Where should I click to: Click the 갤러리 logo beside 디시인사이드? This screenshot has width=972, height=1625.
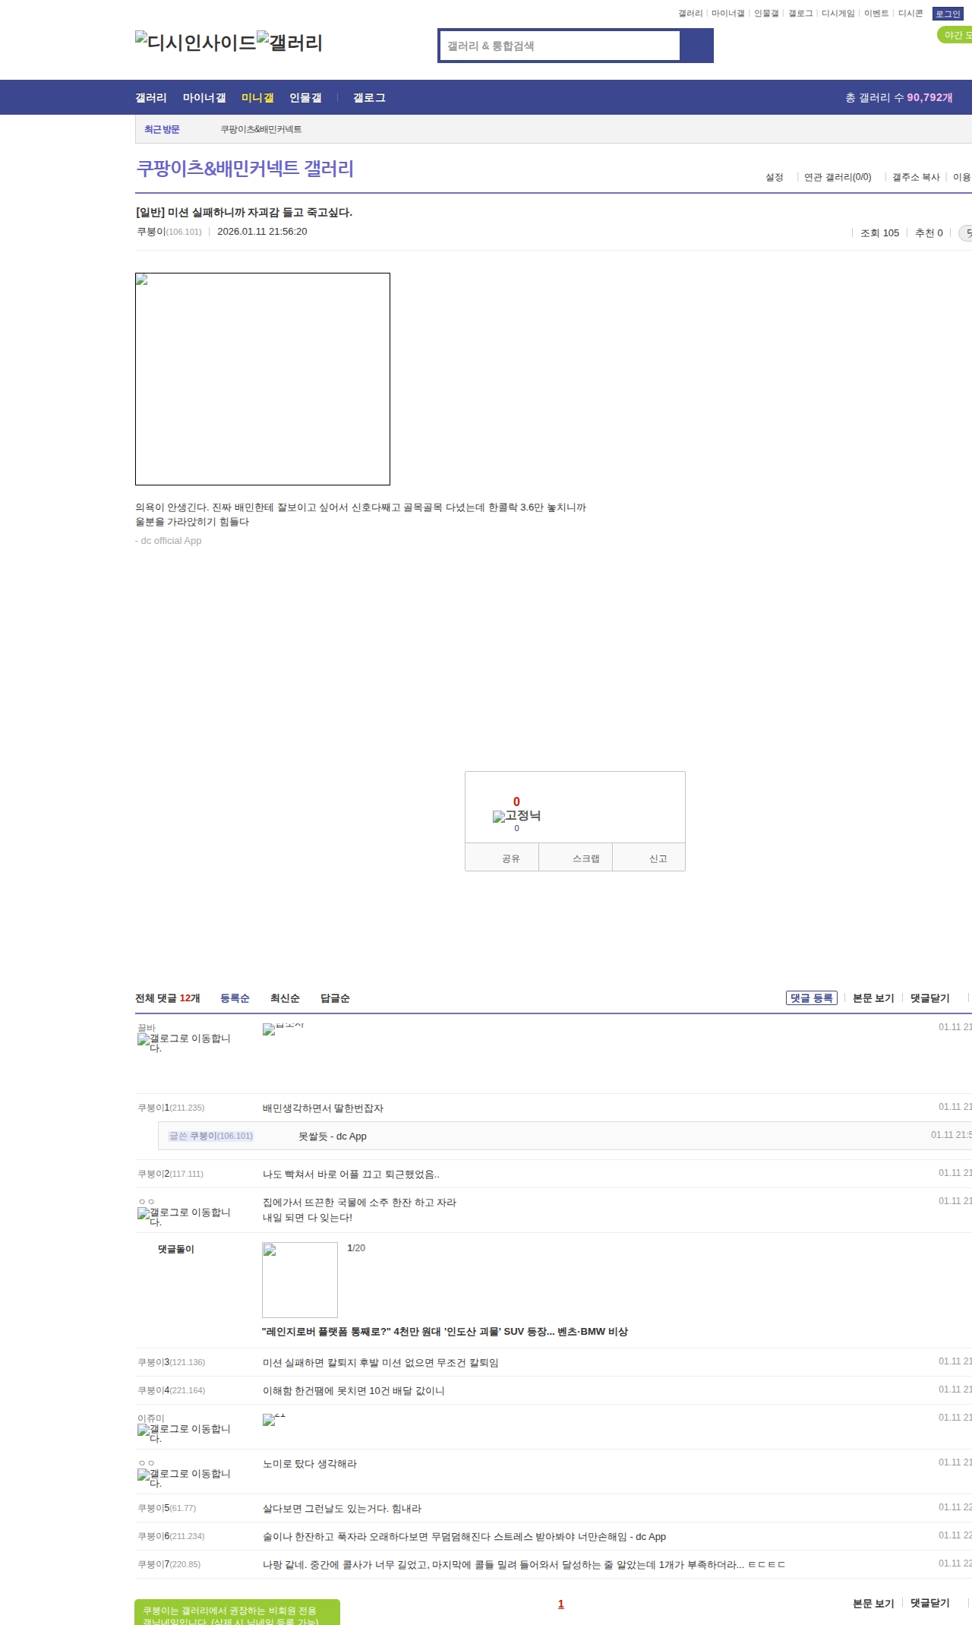[x=290, y=42]
